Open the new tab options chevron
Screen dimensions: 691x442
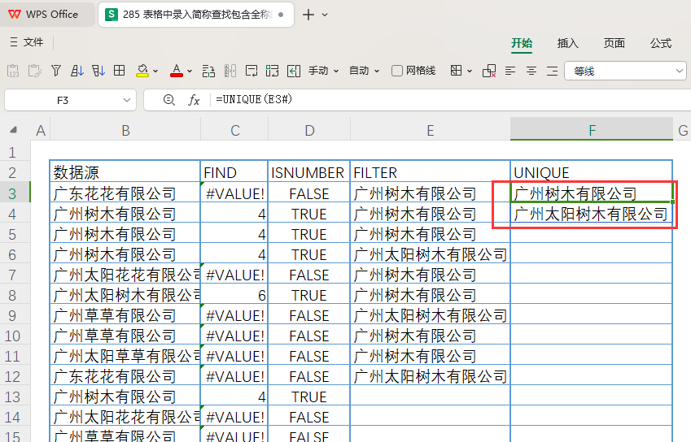point(325,15)
